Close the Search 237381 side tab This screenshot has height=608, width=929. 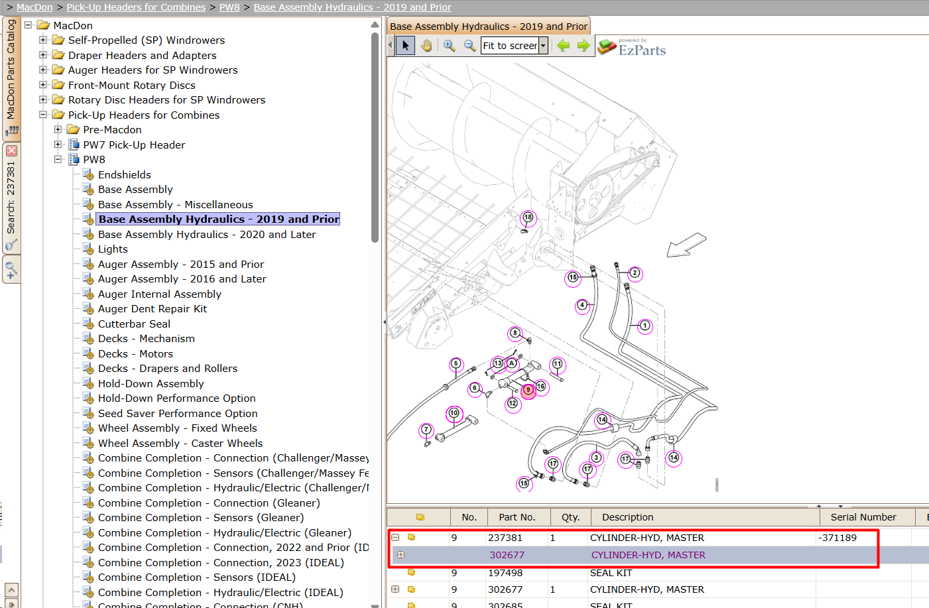pos(11,151)
